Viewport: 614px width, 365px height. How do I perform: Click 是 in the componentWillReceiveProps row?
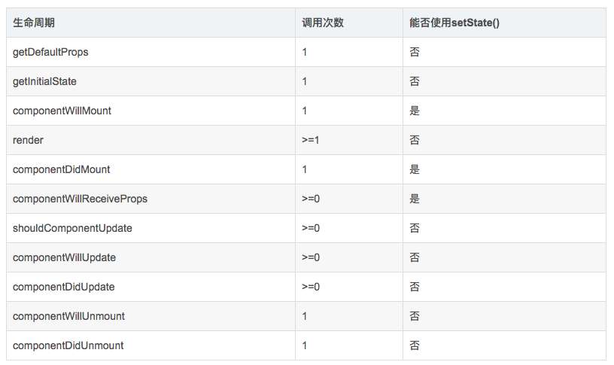(415, 199)
